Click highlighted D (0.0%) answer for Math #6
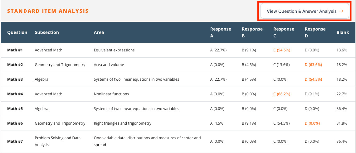The image size is (356, 153). click(312, 123)
